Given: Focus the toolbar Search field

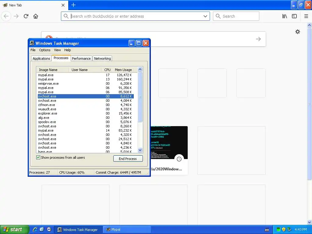Looking at the screenshot, I should 236,16.
